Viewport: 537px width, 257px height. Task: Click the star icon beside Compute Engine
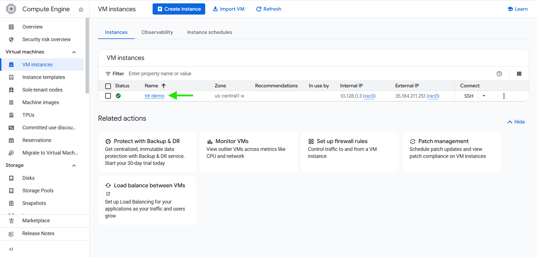[81, 10]
